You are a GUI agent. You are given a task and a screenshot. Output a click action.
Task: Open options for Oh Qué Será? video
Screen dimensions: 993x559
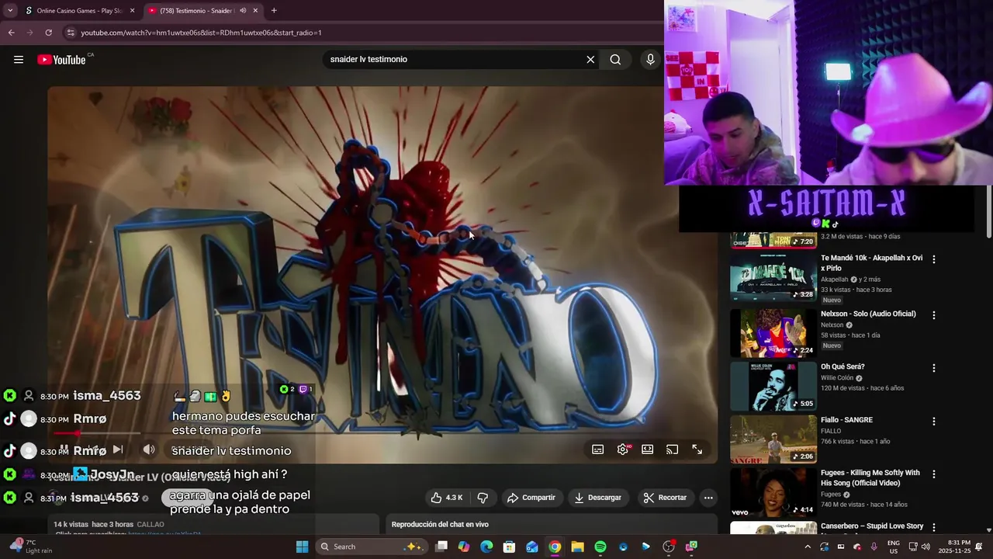[934, 368]
